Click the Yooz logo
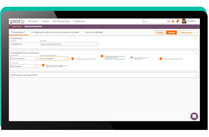209x137 pixels. click(17, 22)
